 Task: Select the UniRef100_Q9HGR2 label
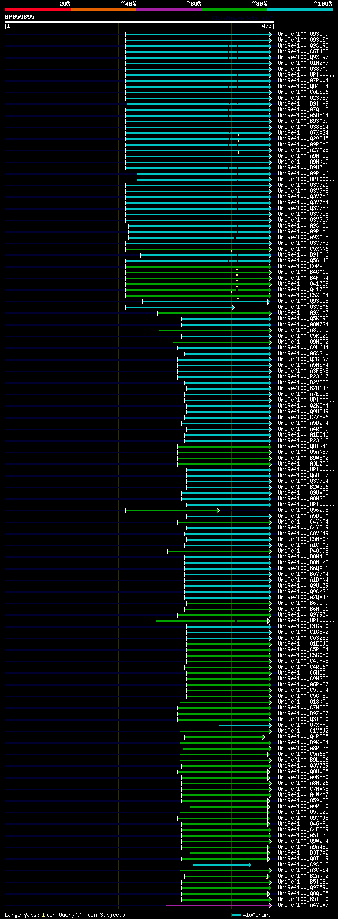303,342
